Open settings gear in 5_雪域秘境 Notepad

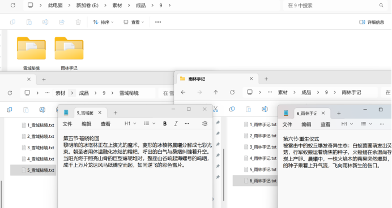(204, 123)
